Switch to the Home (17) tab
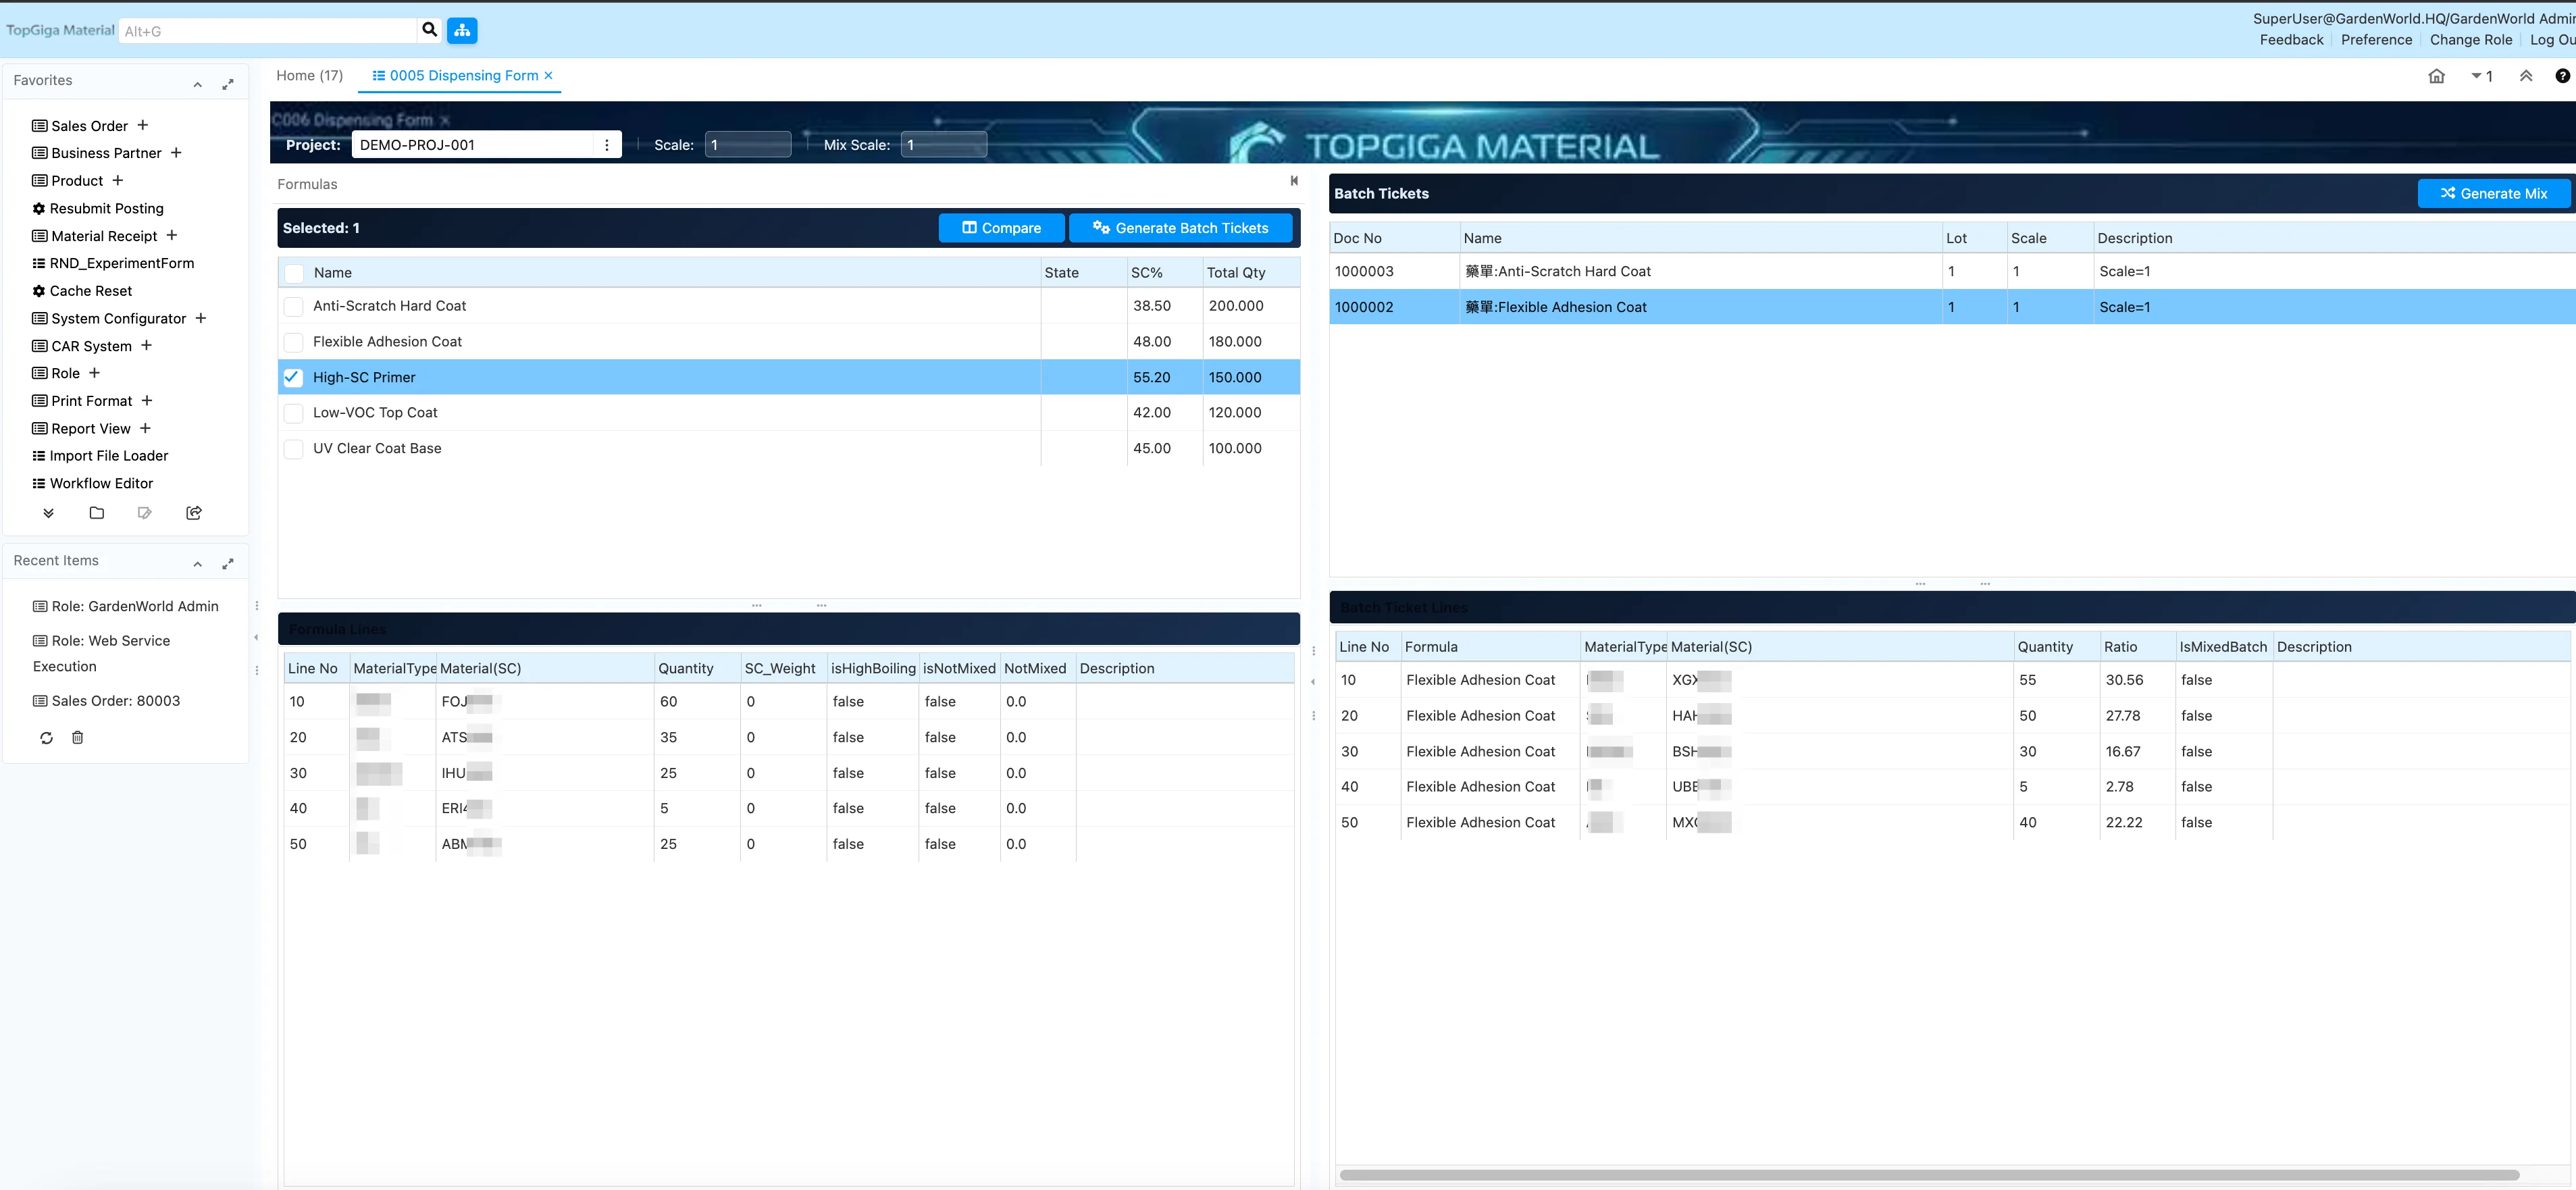2576x1190 pixels. tap(309, 76)
